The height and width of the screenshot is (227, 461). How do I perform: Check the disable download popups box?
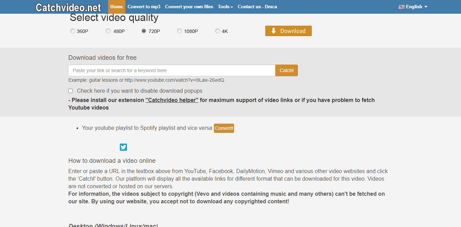(x=71, y=91)
